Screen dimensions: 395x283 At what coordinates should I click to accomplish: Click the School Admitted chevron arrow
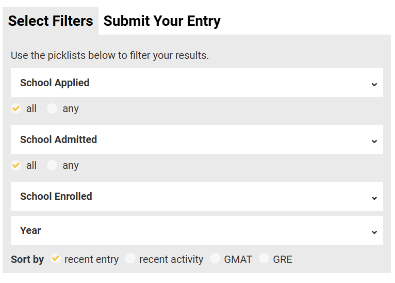[x=374, y=141]
